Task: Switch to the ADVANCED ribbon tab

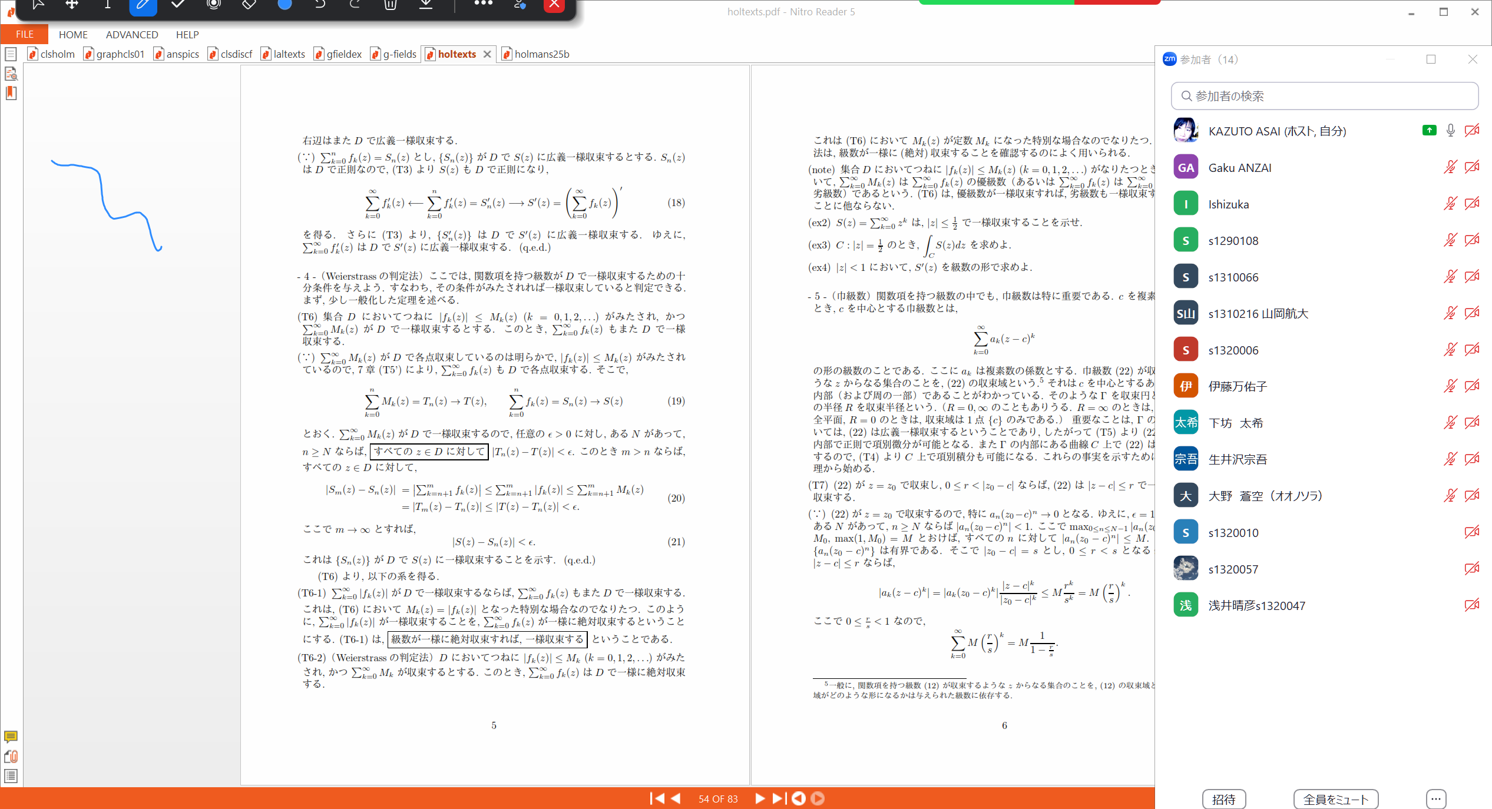Action: tap(131, 34)
